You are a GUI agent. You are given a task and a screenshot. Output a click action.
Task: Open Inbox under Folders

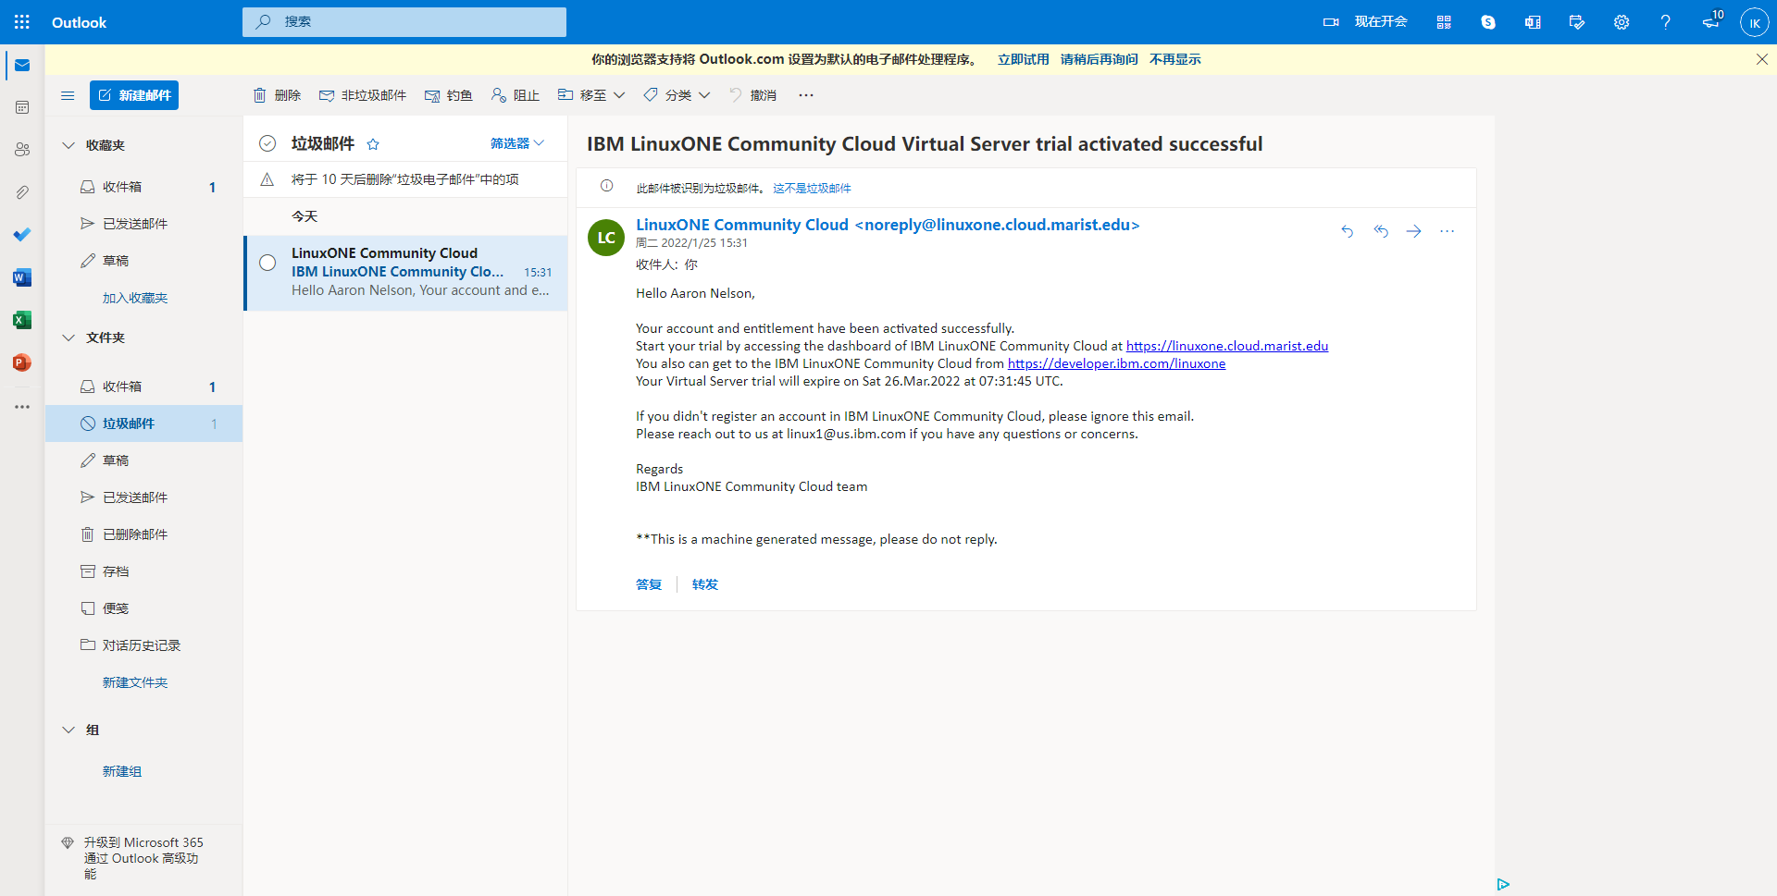click(x=143, y=387)
